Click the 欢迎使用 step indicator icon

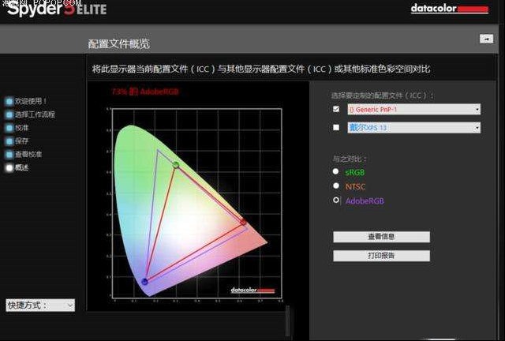[x=9, y=102]
